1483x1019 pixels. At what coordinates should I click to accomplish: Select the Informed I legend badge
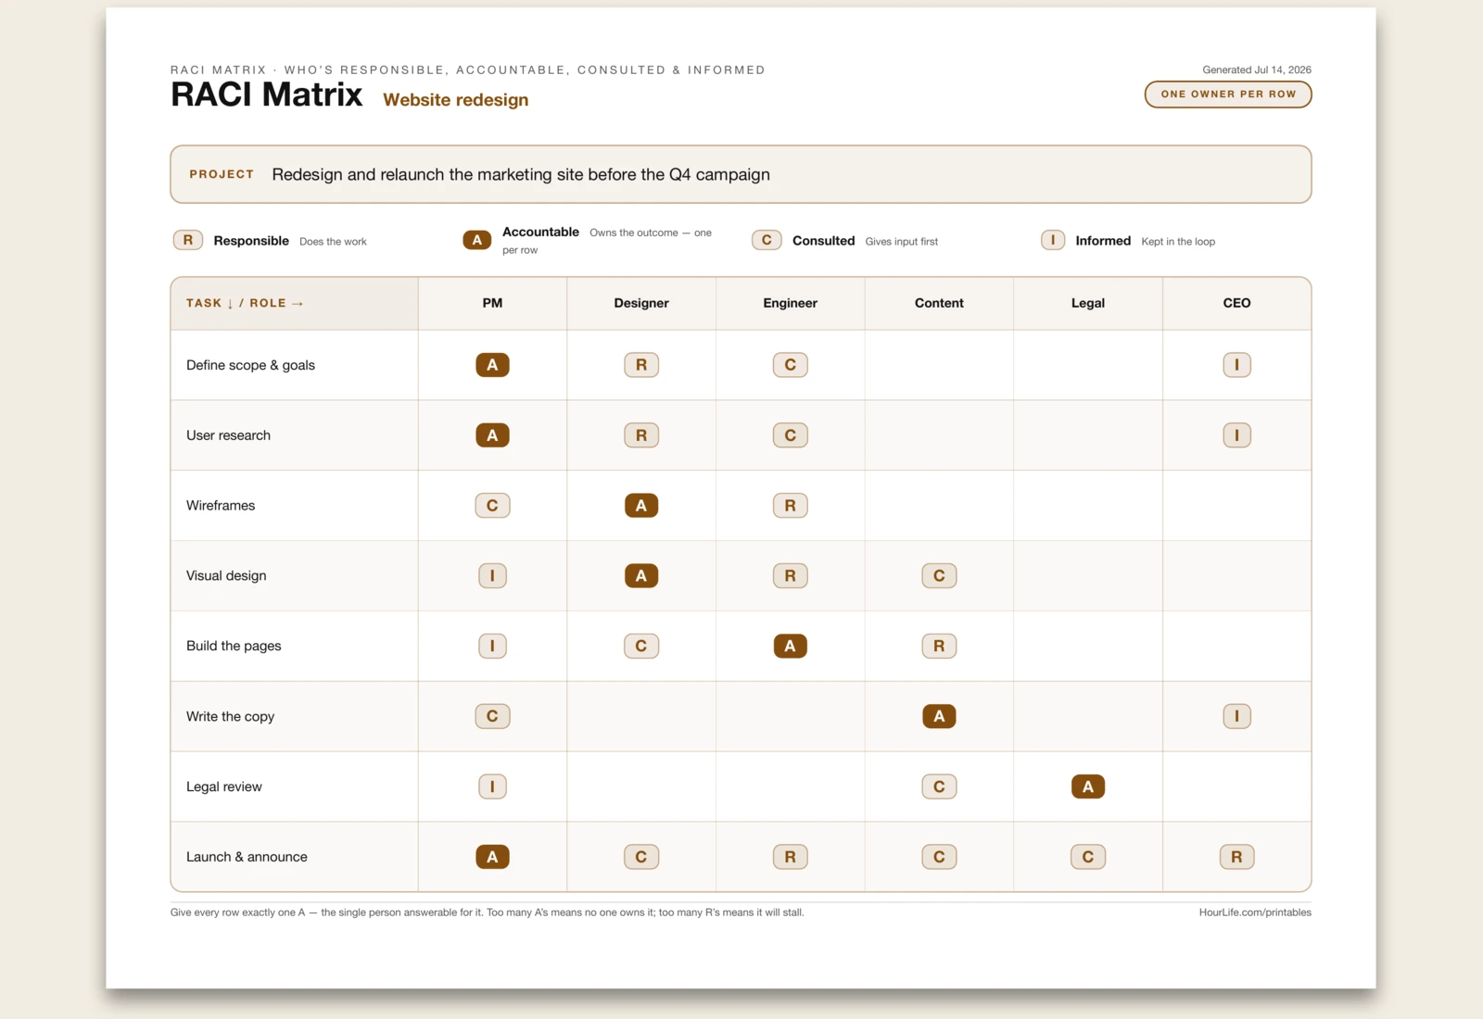point(1053,241)
